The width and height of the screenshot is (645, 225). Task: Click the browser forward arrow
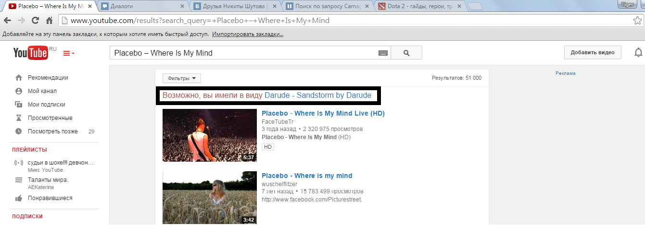pyautogui.click(x=22, y=21)
